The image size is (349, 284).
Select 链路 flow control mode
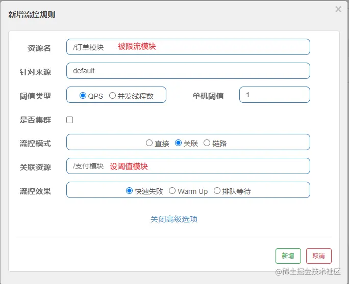207,143
